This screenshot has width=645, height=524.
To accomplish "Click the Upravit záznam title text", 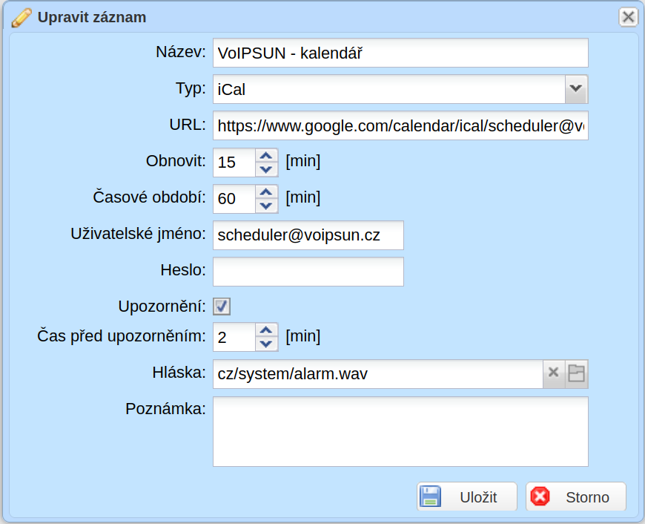I will (92, 17).
